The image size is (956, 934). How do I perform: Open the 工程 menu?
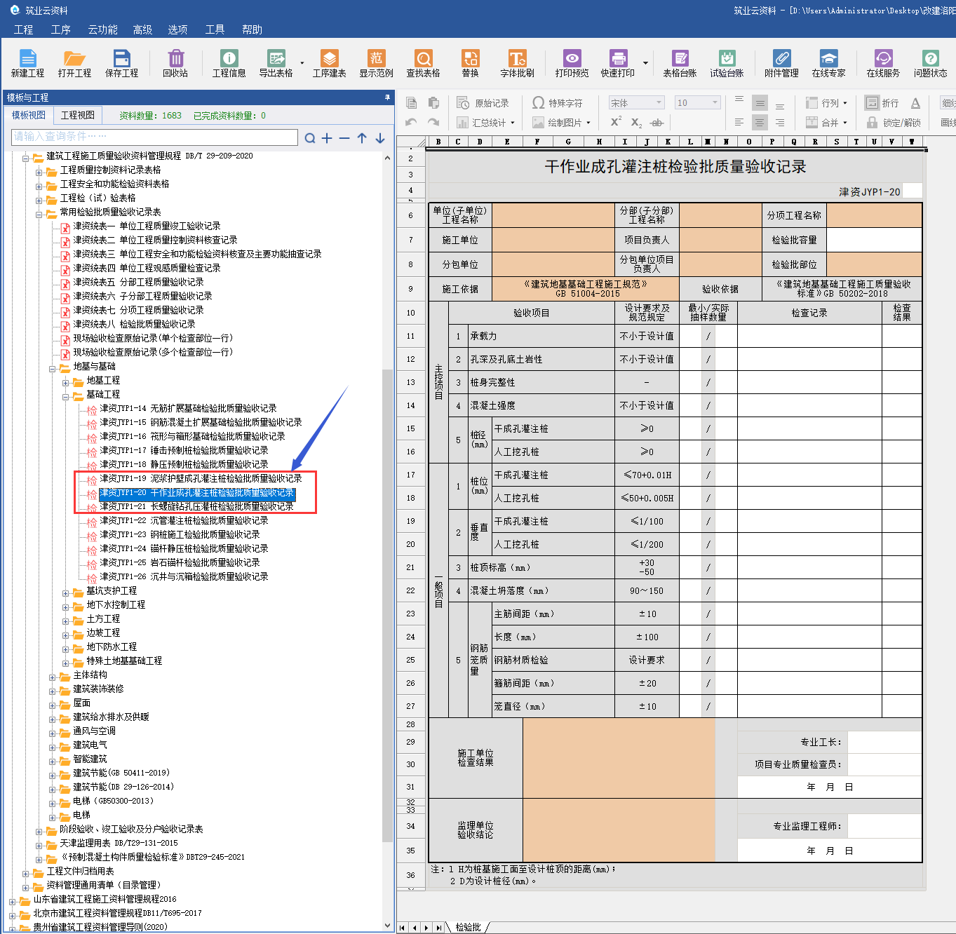23,29
